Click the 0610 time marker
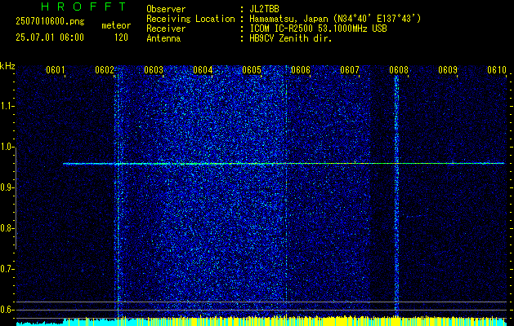This screenshot has width=514, height=326. pos(497,69)
